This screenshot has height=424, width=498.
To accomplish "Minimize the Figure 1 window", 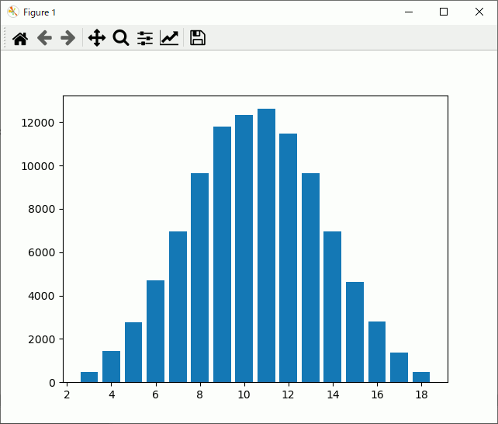I will (409, 12).
